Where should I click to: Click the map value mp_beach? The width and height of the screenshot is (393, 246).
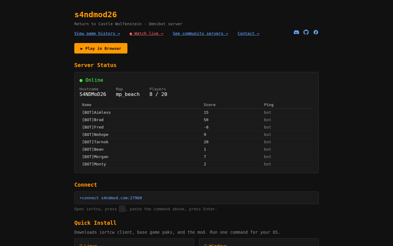point(128,94)
